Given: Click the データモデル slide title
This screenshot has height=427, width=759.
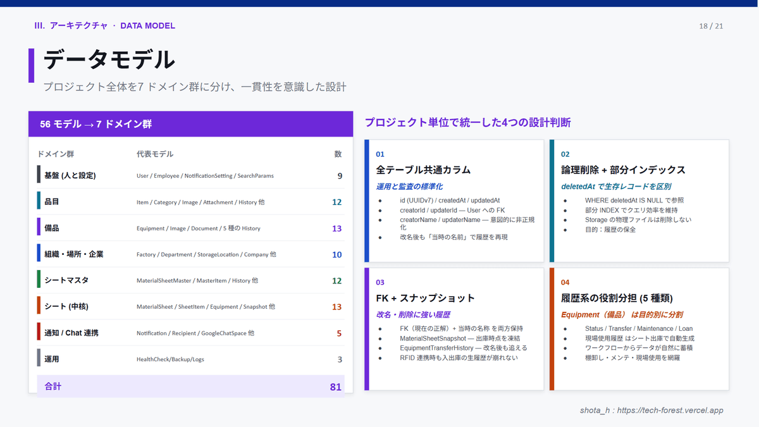Looking at the screenshot, I should (x=108, y=60).
